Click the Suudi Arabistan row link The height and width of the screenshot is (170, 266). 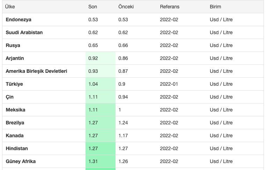[x=24, y=32]
